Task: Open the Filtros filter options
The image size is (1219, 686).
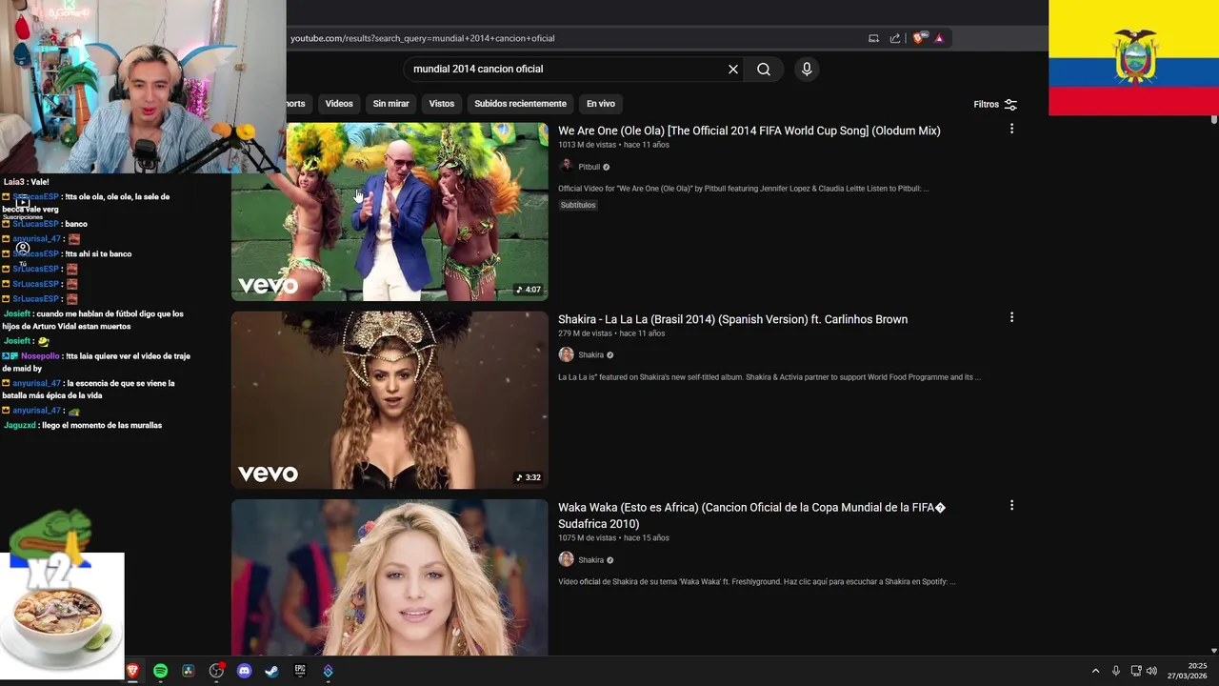Action: [995, 105]
